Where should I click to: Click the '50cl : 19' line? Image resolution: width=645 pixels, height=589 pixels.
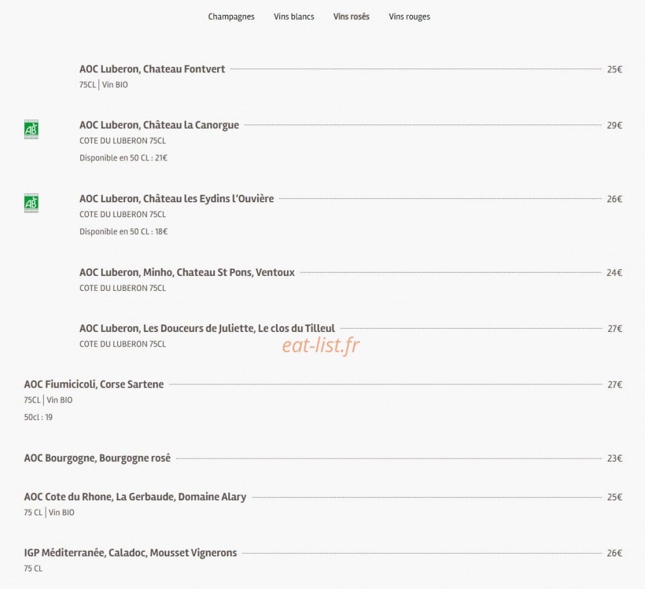[x=38, y=417]
